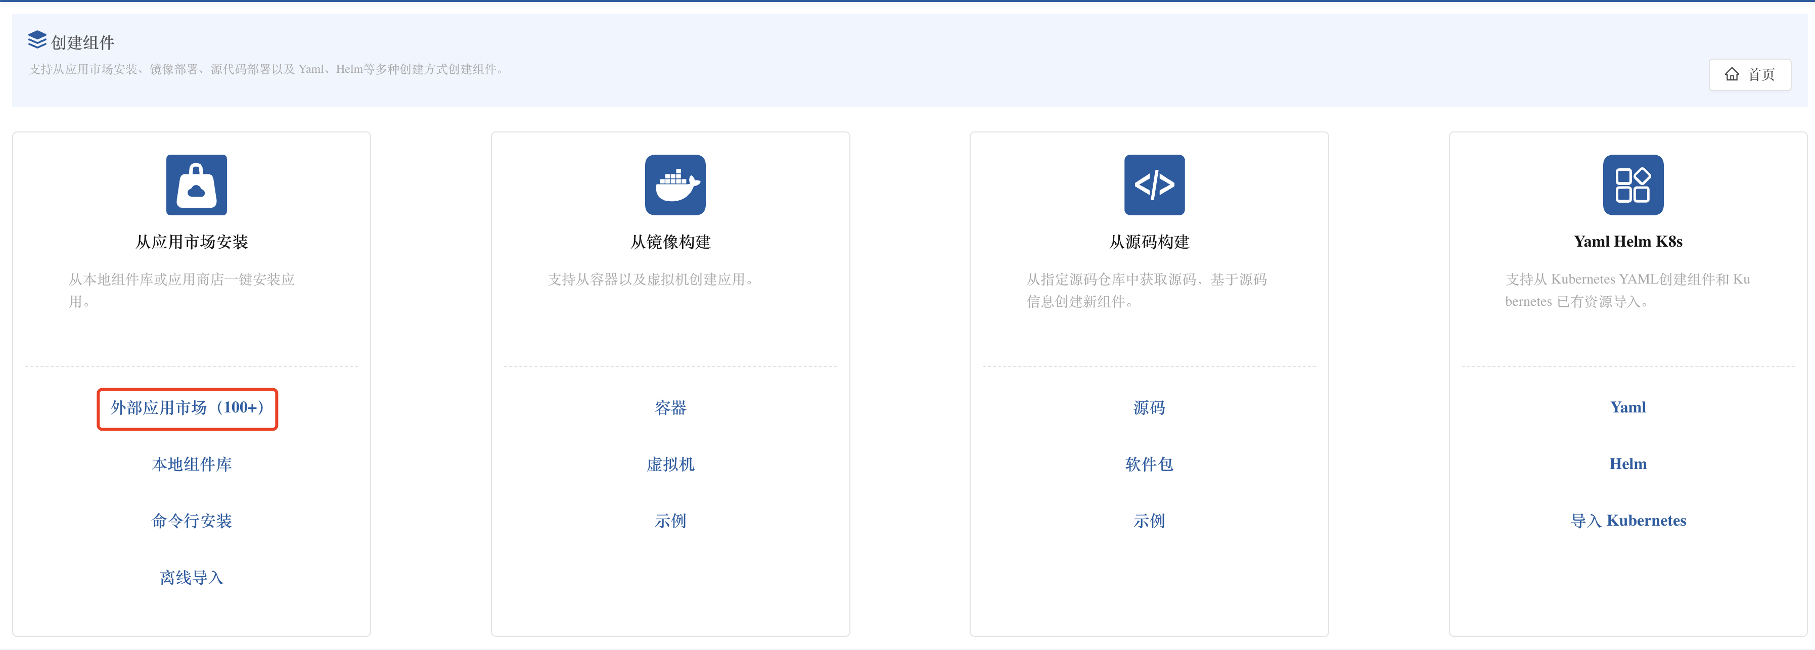
Task: Choose 软件包 build option
Action: [x=1149, y=464]
